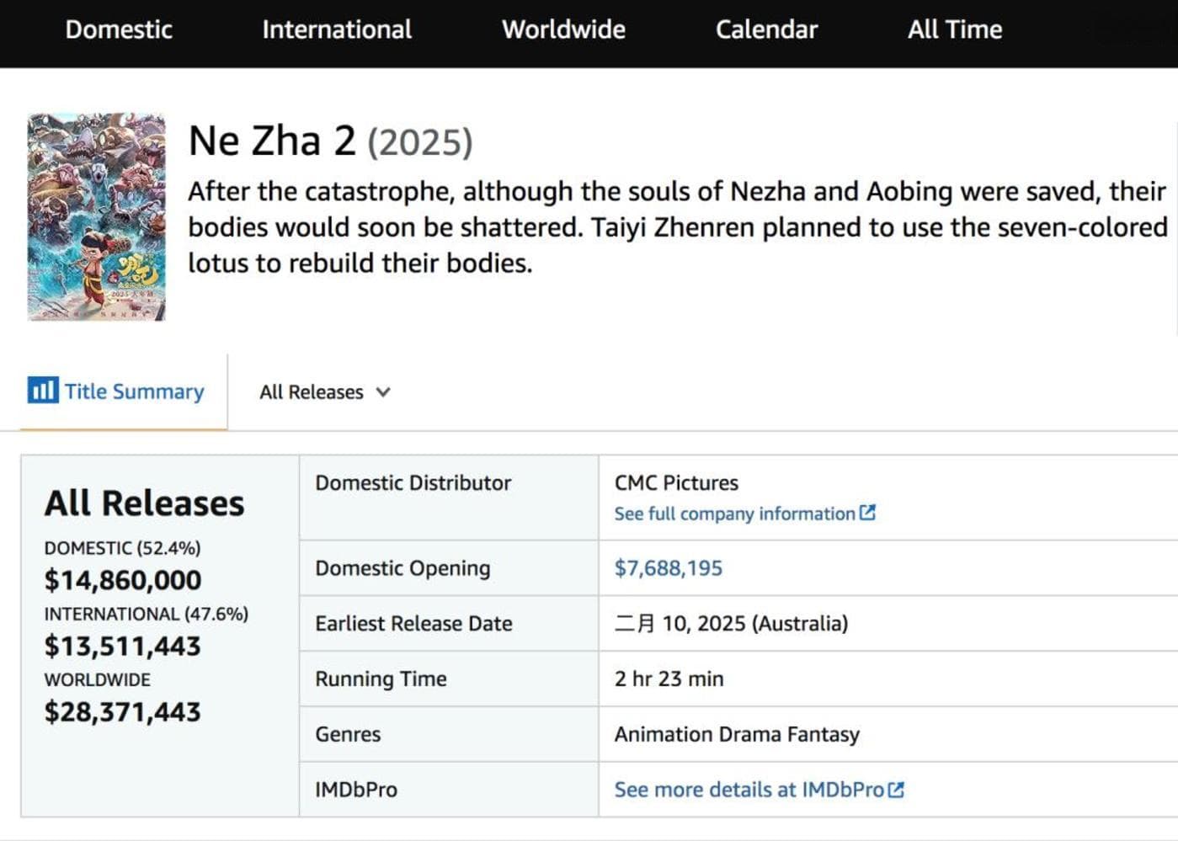Click the Domestic Distributor row label

click(x=413, y=482)
